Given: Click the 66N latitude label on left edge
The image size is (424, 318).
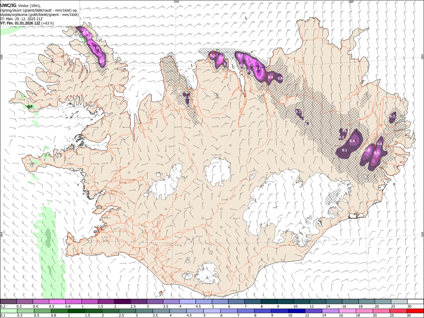Looking at the screenshot, I should pos(2,57).
